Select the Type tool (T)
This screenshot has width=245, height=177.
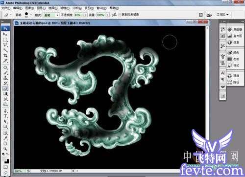point(5,116)
